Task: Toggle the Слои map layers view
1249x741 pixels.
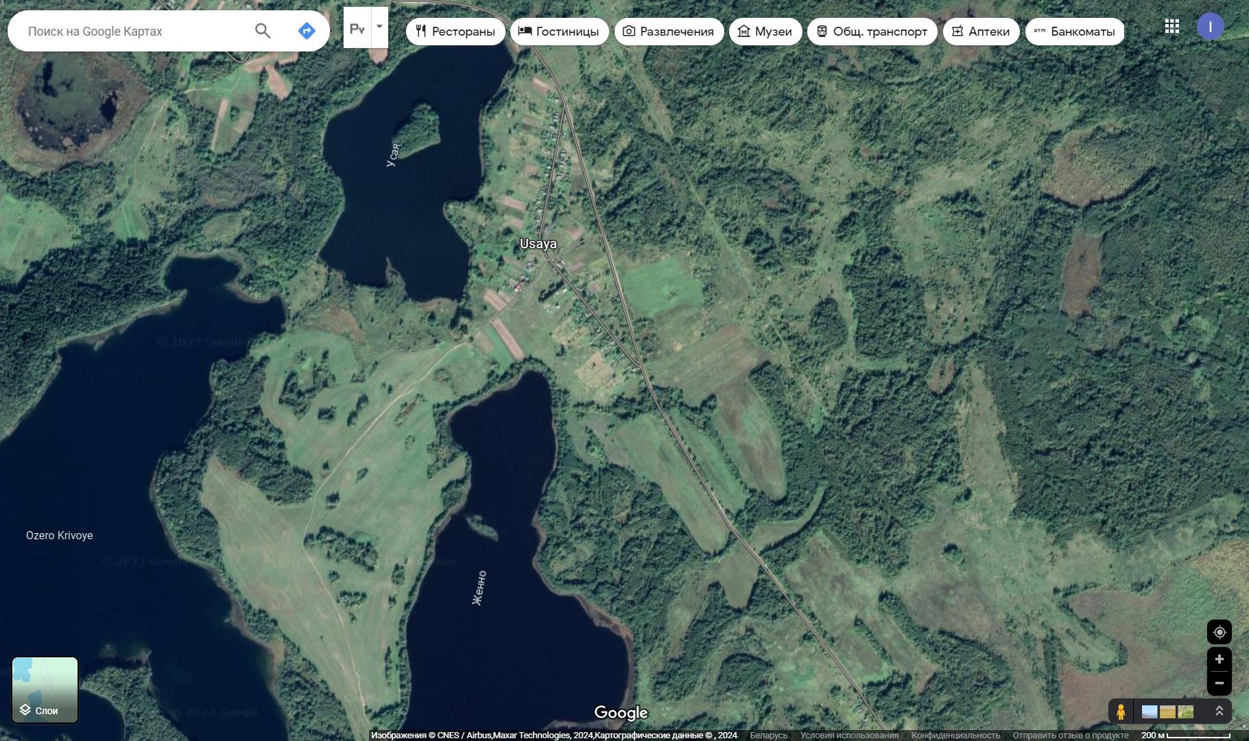Action: click(45, 690)
